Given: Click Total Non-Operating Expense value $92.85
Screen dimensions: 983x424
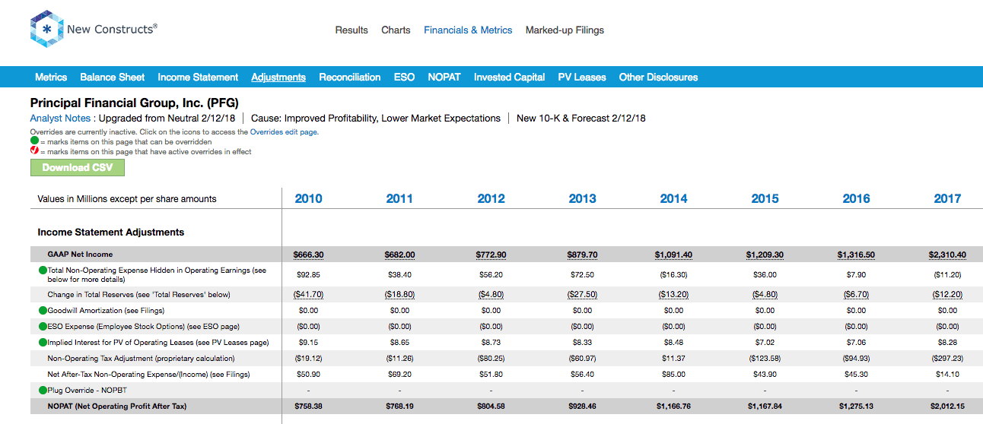Looking at the screenshot, I should (x=308, y=274).
